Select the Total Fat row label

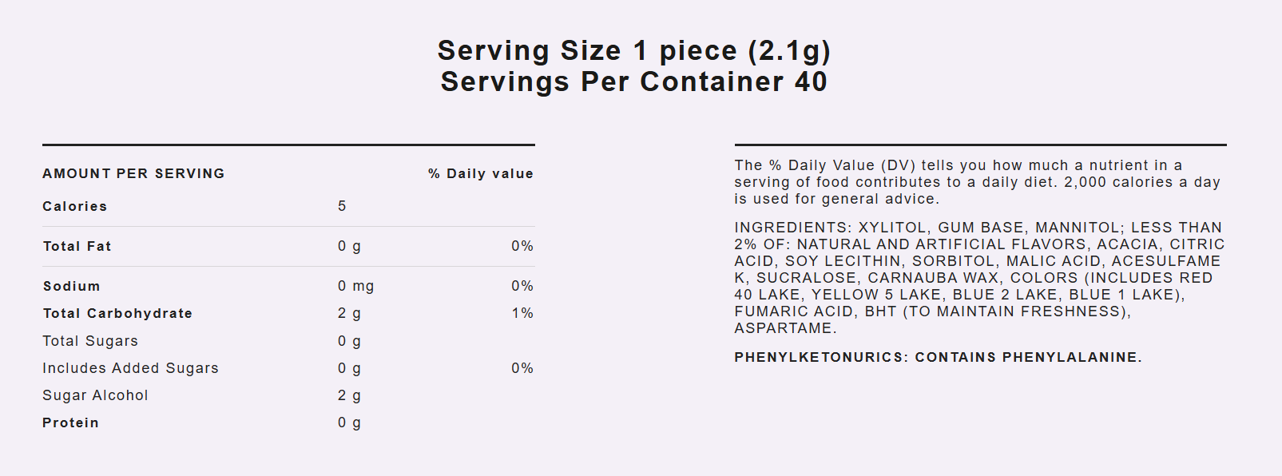click(x=77, y=247)
